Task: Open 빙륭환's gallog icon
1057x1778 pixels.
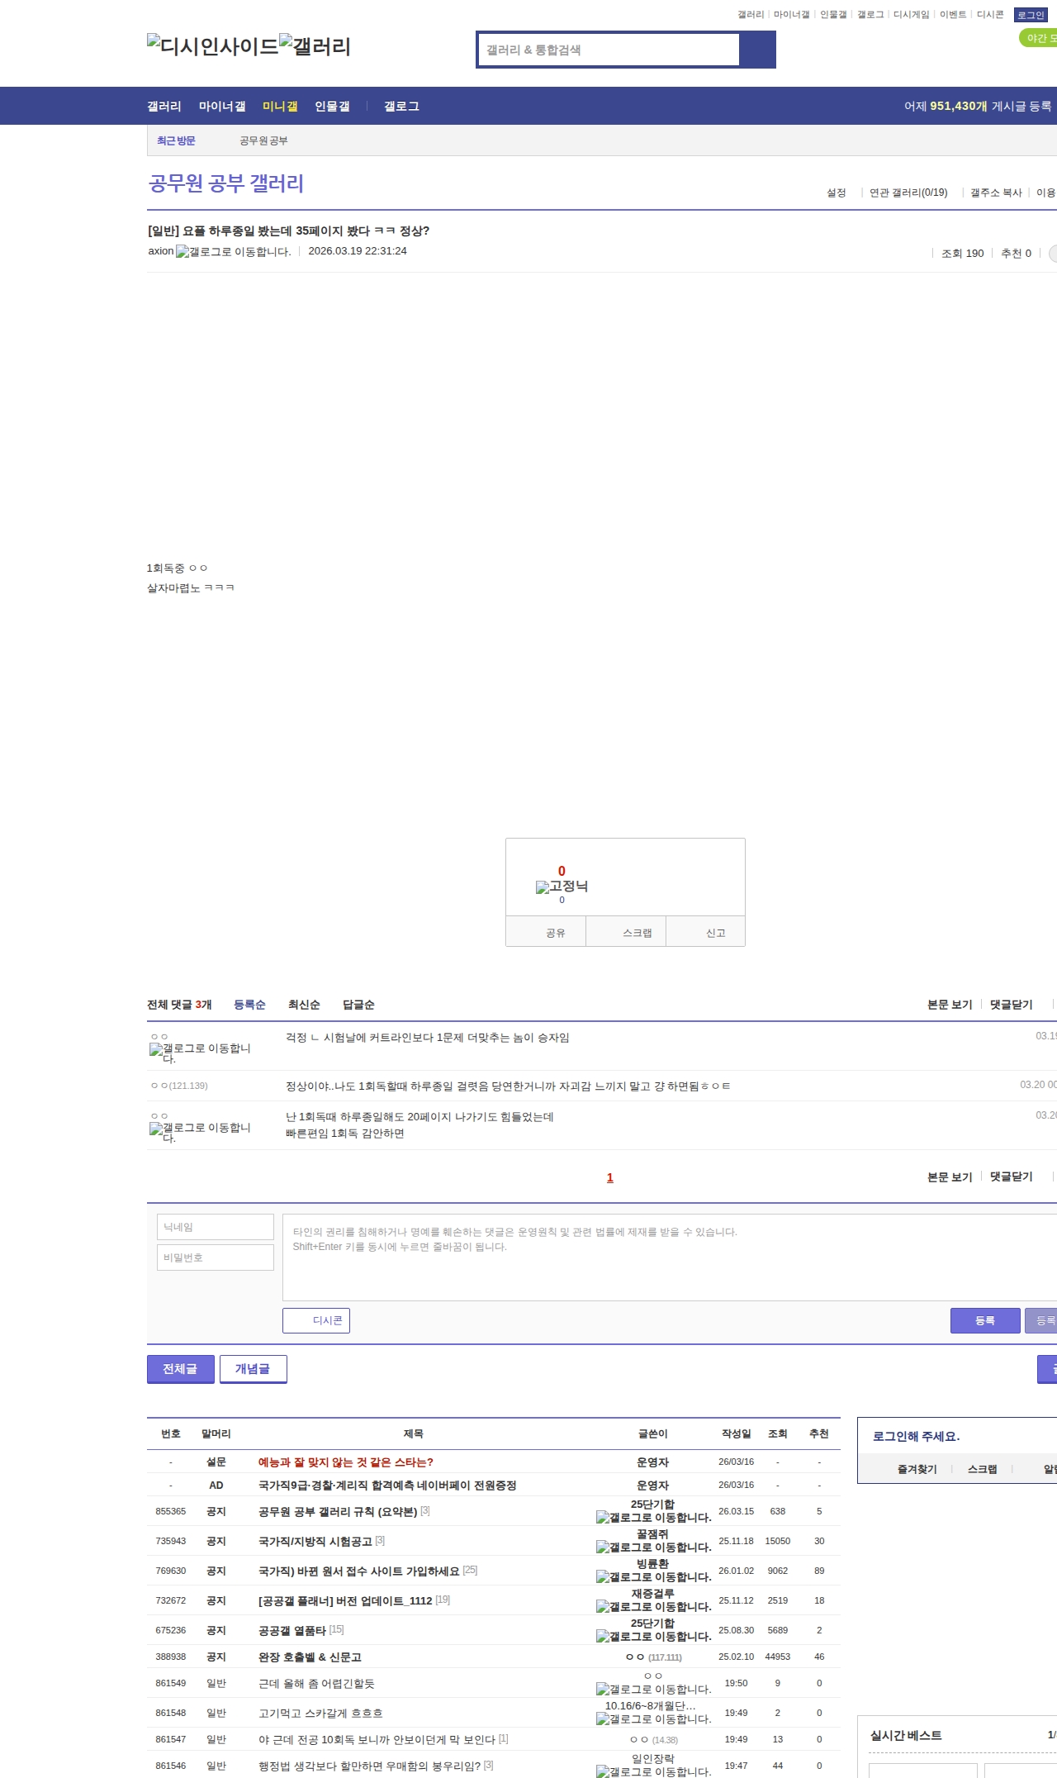Action: click(653, 1577)
